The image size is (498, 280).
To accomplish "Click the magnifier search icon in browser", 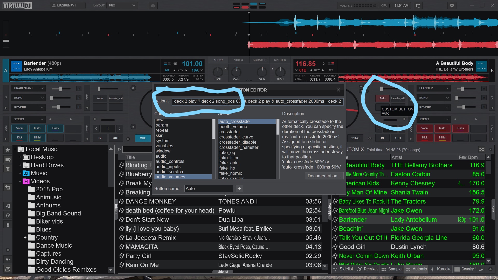I will coord(119,150).
